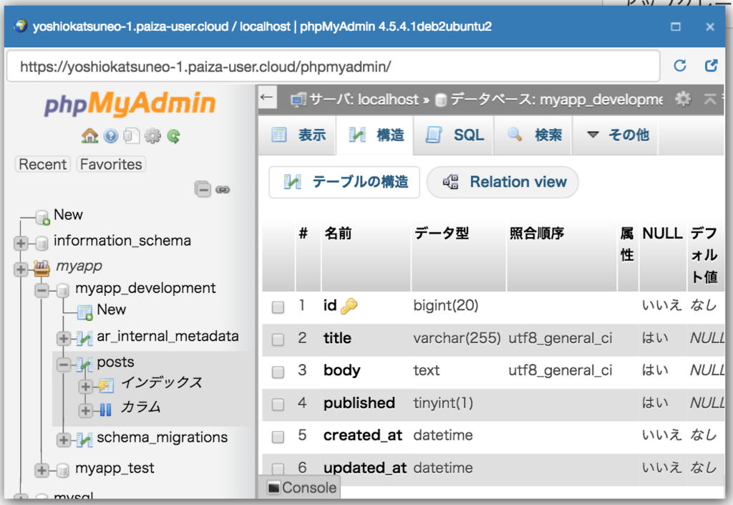The width and height of the screenshot is (733, 505).
Task: Select information_schema in the tree
Action: click(x=122, y=241)
